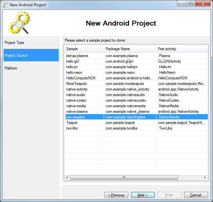Screen dimensions: 213x202
Task: Sort by the First activity column header
Action: coord(182,49)
